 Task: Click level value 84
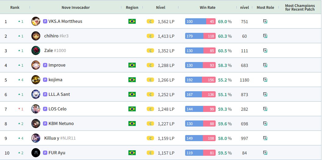coord(245,153)
